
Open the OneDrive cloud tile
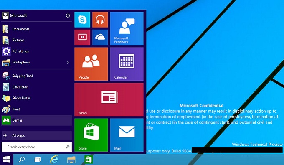pos(100,37)
